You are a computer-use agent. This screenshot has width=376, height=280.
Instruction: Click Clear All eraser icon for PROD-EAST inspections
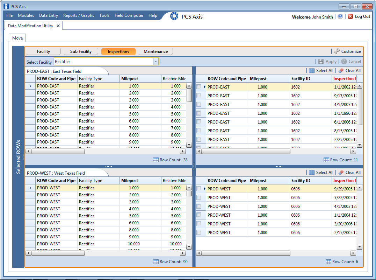click(x=341, y=71)
